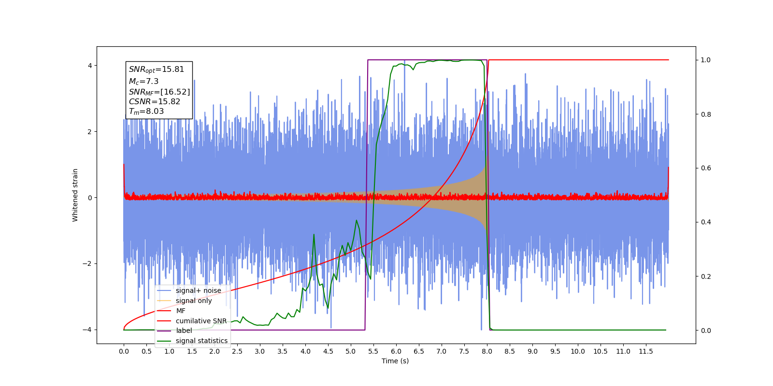Screen dimensions: 773x386
Task: Click the Mc=7.3 annotation text
Action: coord(143,82)
